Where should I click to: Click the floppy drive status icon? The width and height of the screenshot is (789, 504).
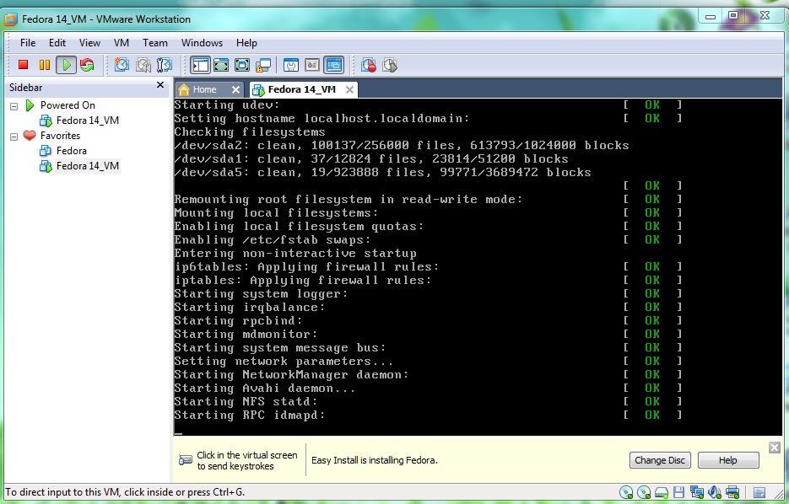678,492
